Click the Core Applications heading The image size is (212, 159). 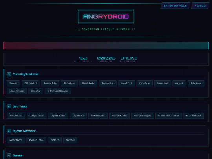(26, 74)
